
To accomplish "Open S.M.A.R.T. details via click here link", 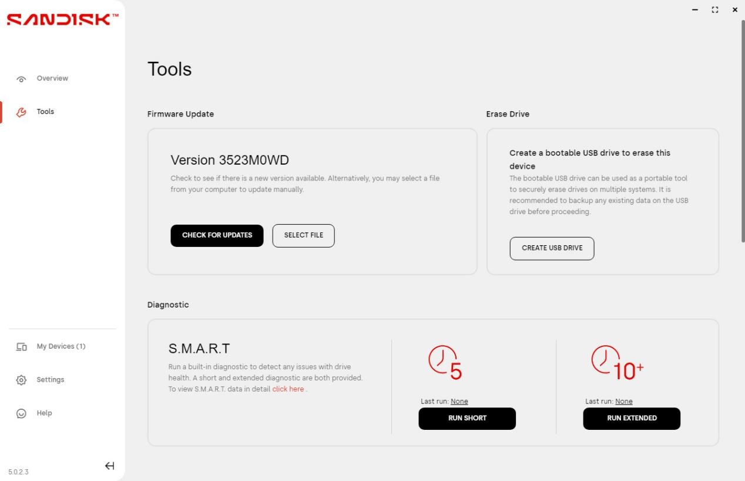I will coord(288,389).
